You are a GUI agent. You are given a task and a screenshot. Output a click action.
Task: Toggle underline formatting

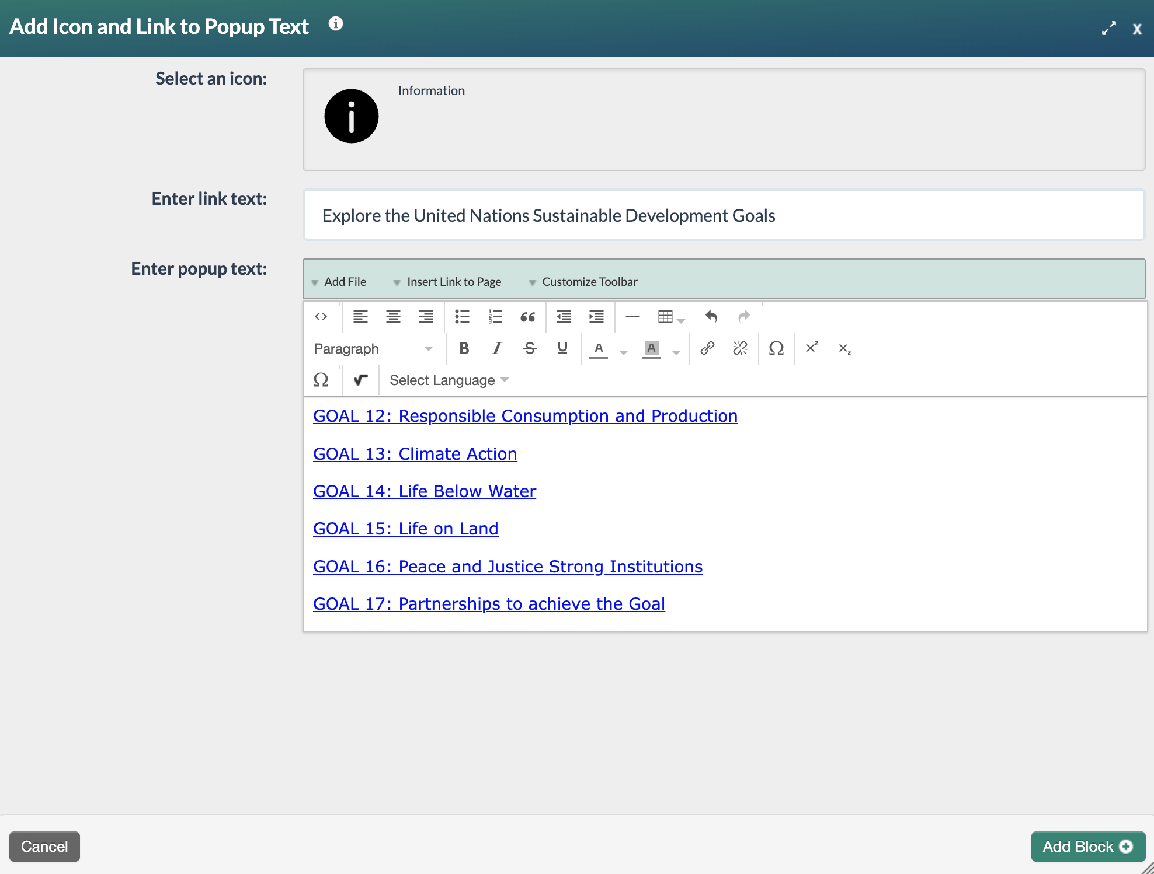(x=562, y=348)
